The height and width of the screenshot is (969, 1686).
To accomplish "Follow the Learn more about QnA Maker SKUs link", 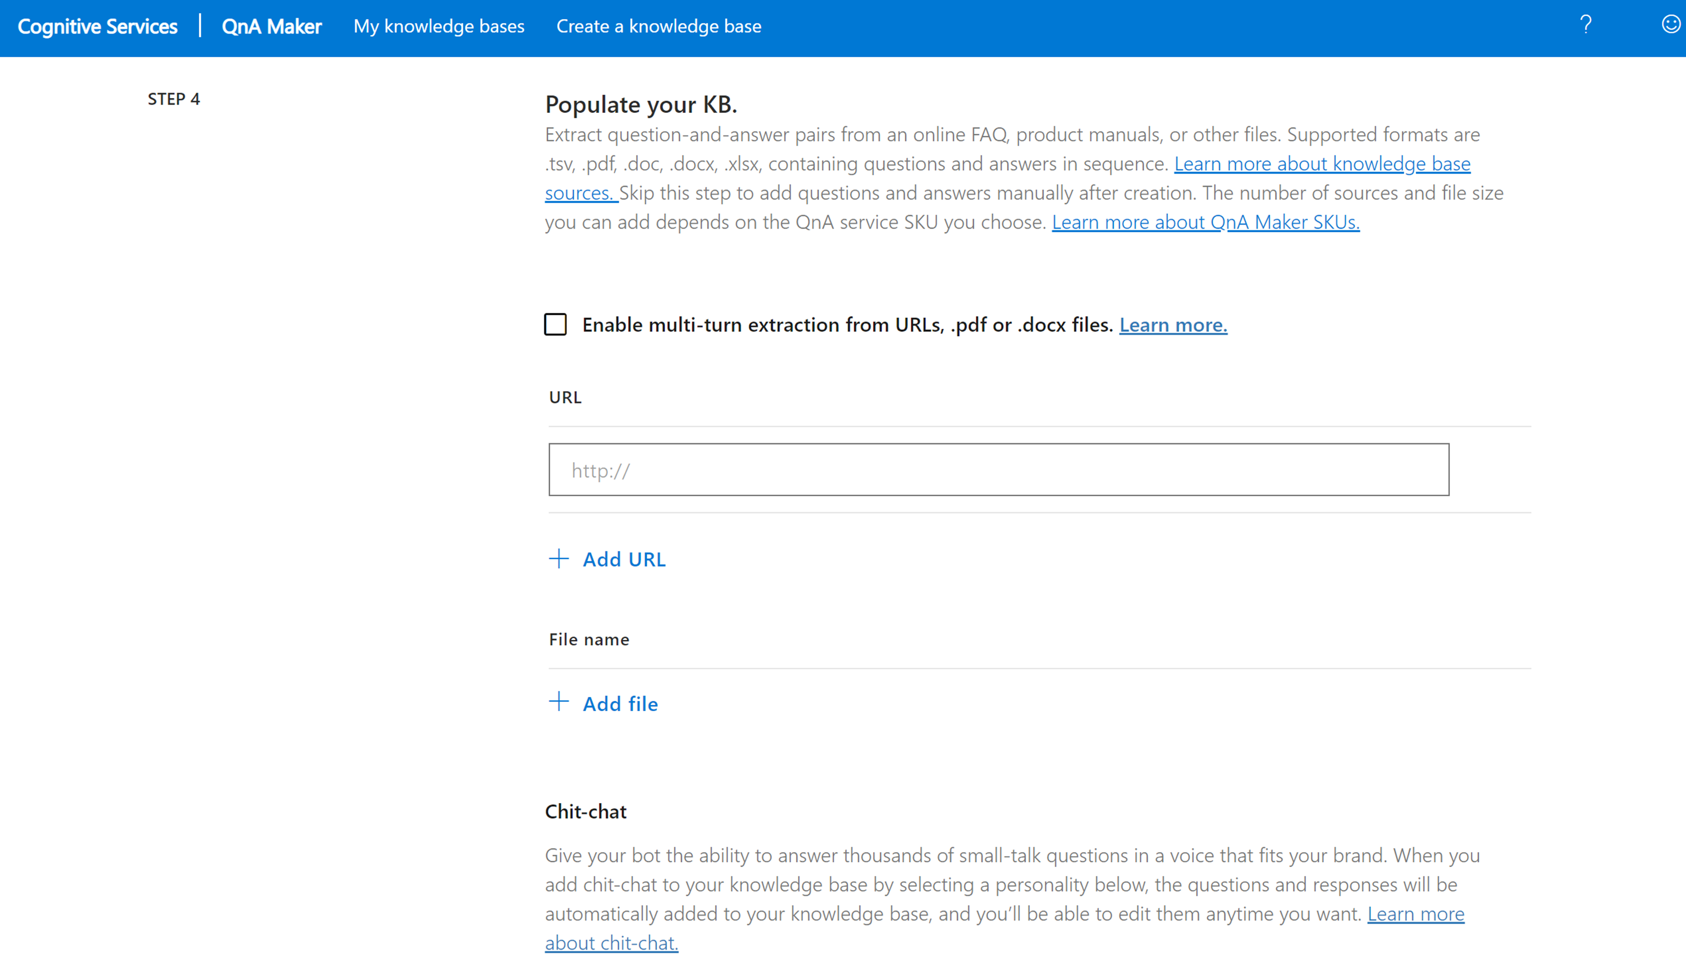I will click(x=1205, y=222).
